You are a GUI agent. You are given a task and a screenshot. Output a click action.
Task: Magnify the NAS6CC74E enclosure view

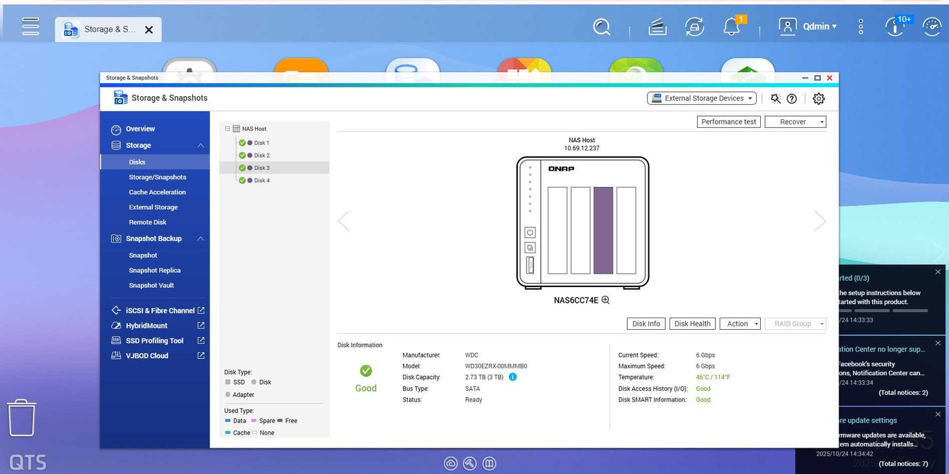click(605, 299)
